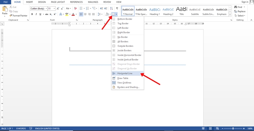
Task: Switch to the INSERT tab
Action: [x=29, y=2]
